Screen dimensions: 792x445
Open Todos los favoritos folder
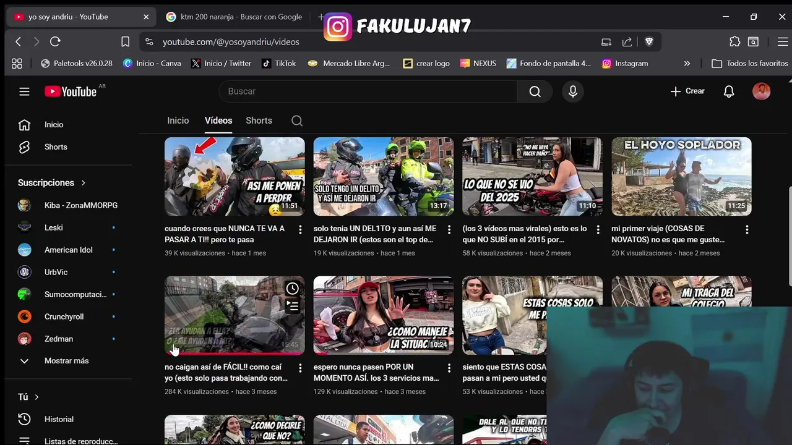pos(750,63)
